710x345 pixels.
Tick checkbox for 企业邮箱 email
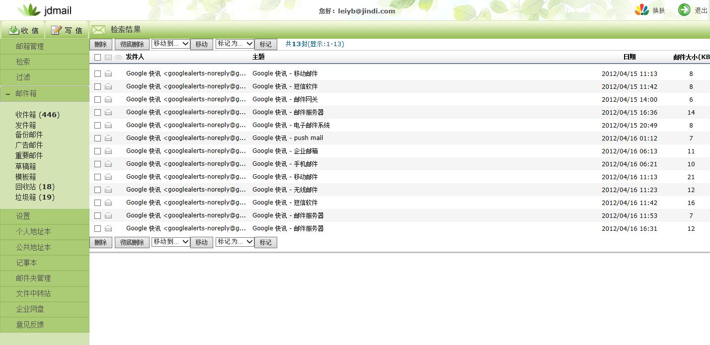(x=98, y=151)
